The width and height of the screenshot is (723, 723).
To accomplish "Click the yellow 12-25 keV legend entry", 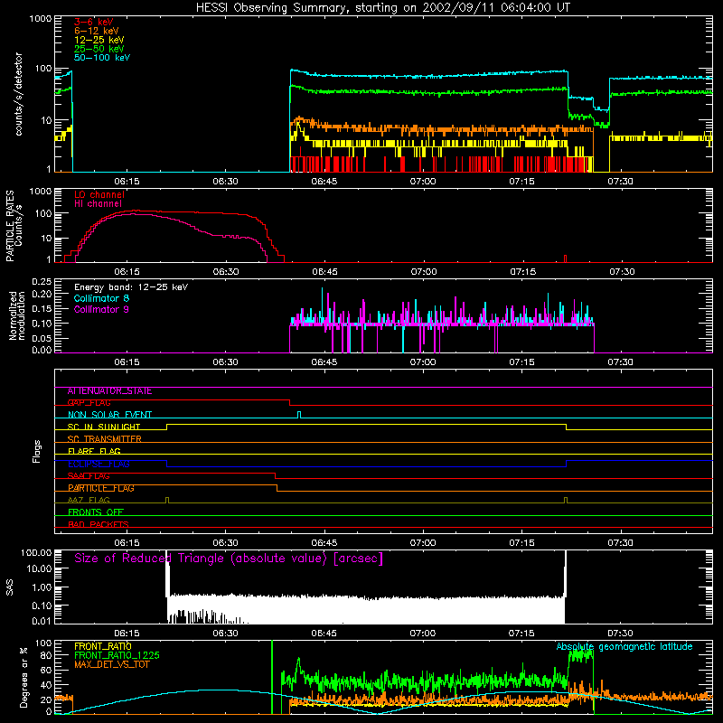I will [99, 40].
